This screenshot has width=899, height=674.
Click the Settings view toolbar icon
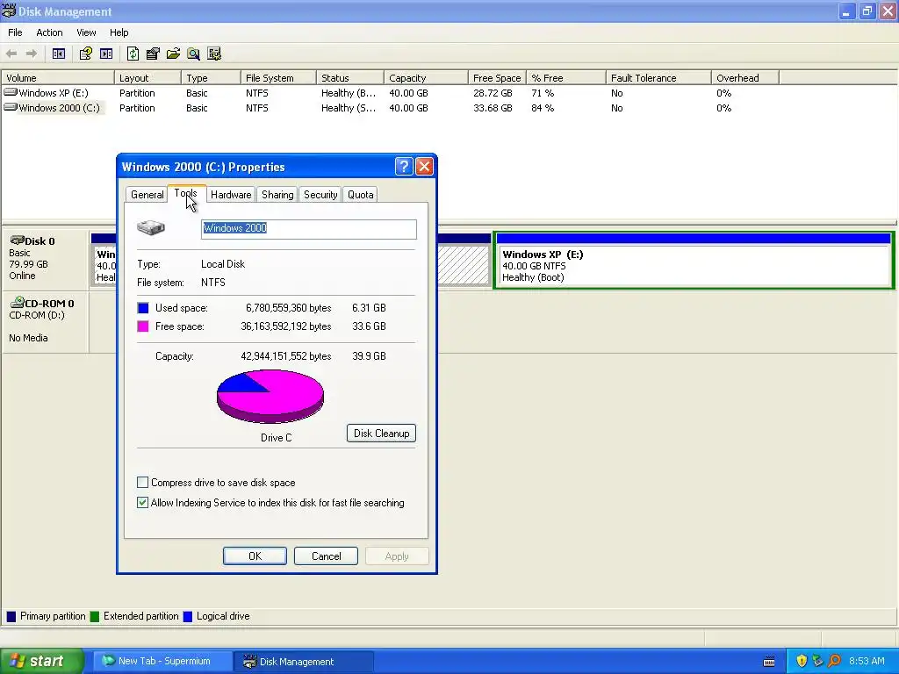tap(214, 54)
